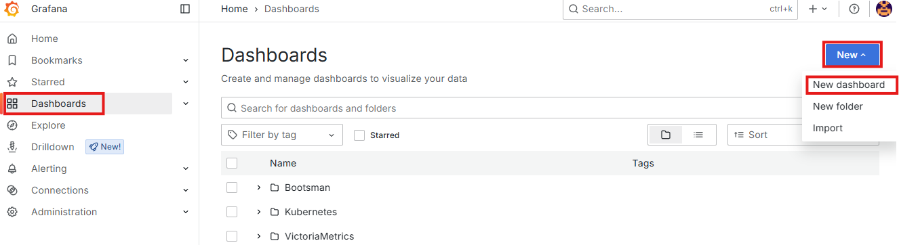Viewport: 899px width, 245px height.
Task: Switch to folder view icon
Action: pyautogui.click(x=666, y=135)
